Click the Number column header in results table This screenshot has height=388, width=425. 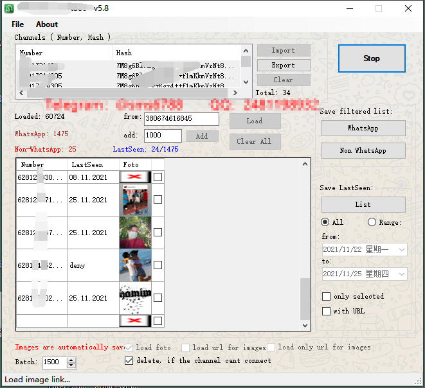pyautogui.click(x=42, y=164)
